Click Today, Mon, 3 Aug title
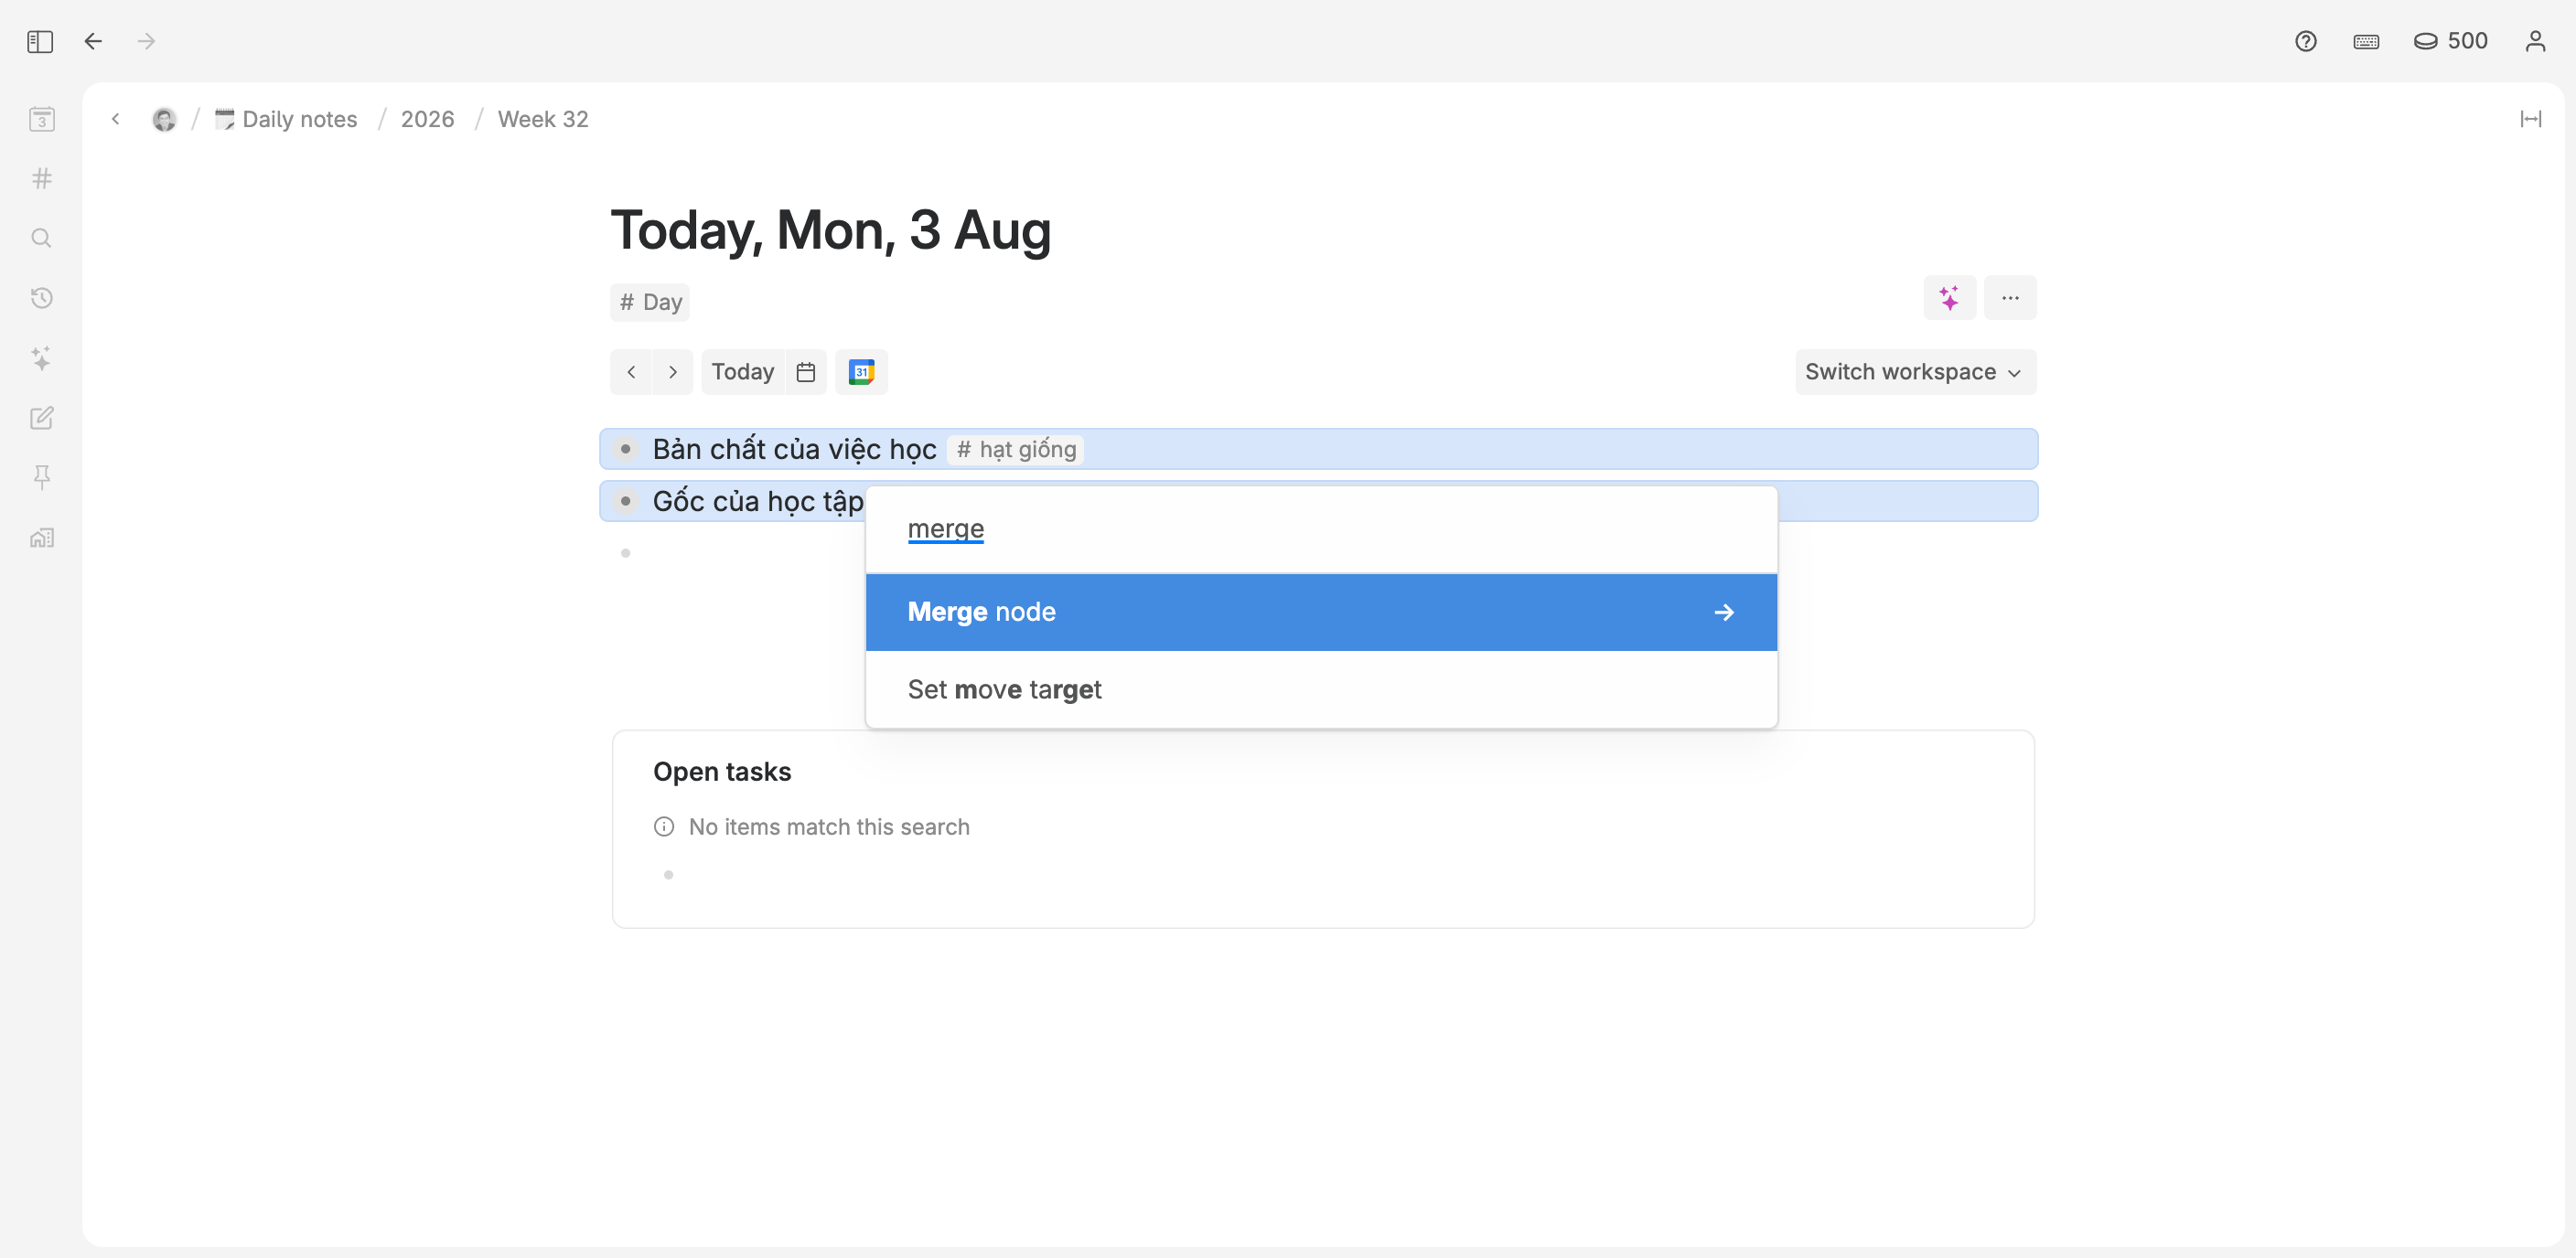The image size is (2576, 1258). click(x=830, y=229)
